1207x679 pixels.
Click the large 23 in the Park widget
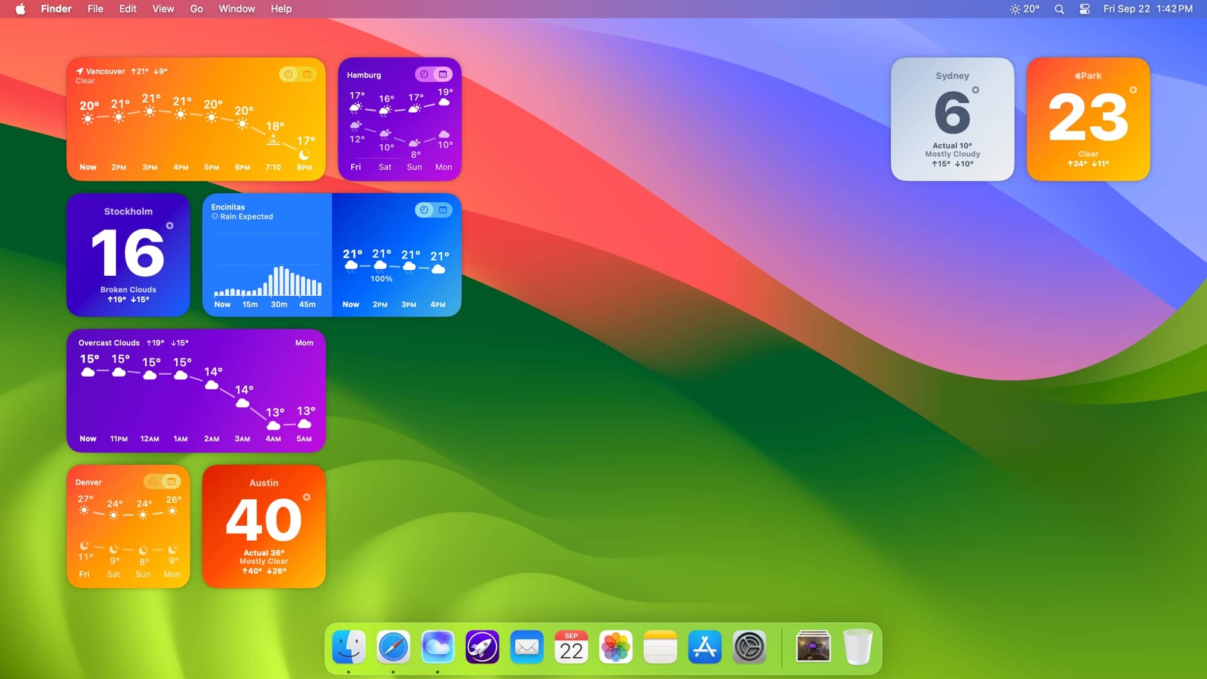pyautogui.click(x=1088, y=117)
